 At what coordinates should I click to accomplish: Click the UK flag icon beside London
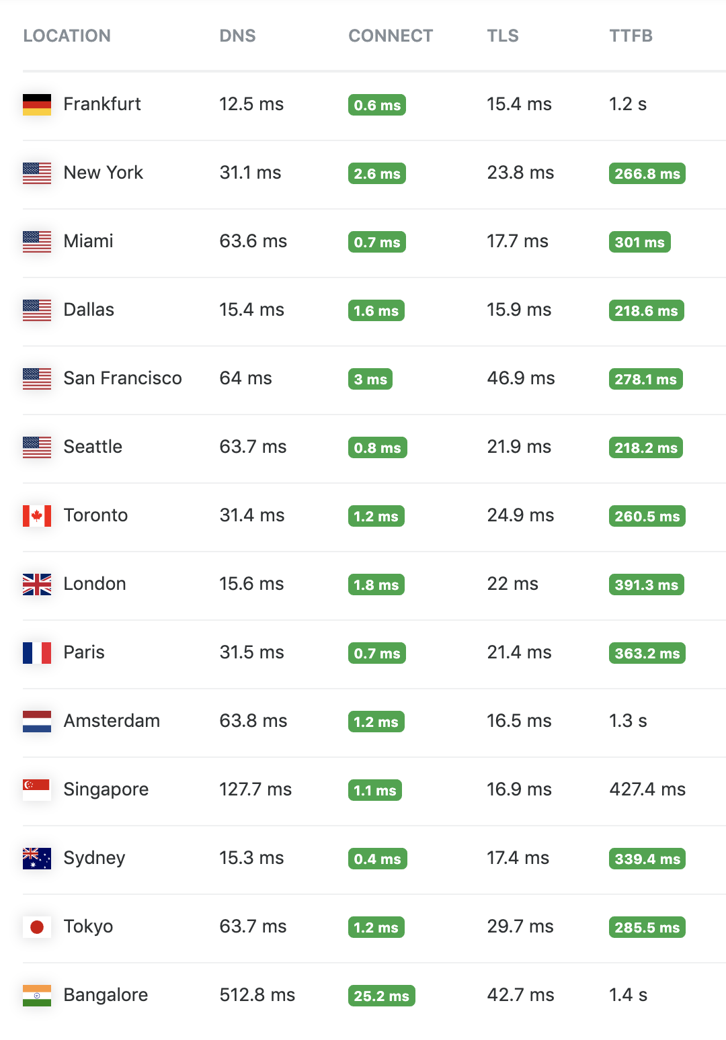pyautogui.click(x=37, y=584)
